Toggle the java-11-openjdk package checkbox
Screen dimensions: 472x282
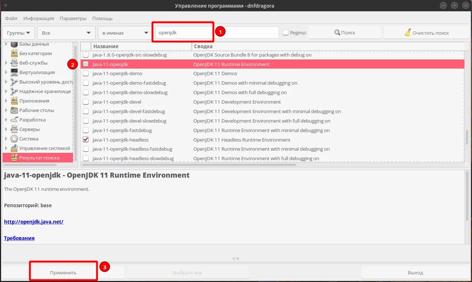(86, 64)
